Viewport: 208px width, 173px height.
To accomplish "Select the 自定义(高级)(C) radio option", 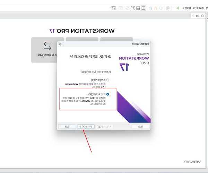I will pyautogui.click(x=108, y=94).
